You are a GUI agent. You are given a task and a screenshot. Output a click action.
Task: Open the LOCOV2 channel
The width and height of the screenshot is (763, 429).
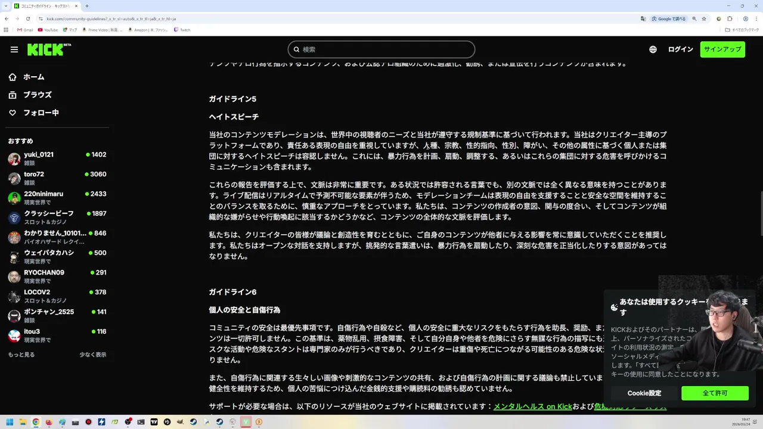57,296
